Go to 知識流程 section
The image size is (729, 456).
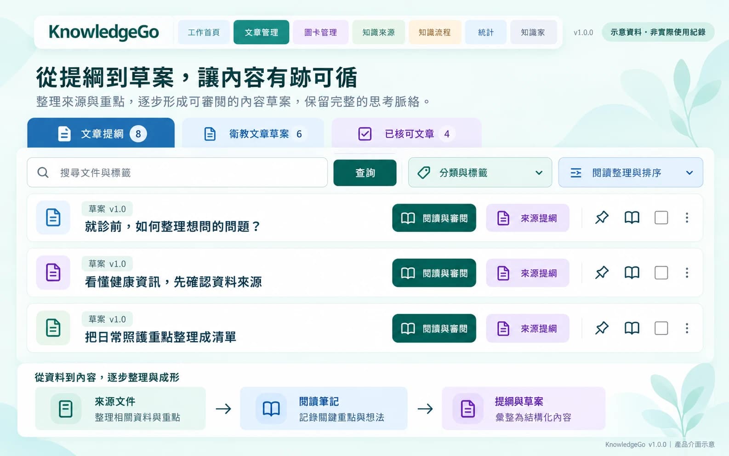point(435,32)
